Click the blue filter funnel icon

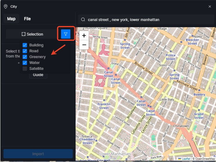(x=66, y=34)
